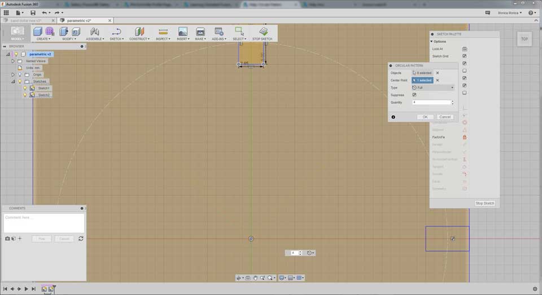This screenshot has height=295, width=542.
Task: Click the Fix/UnFix lock constraint icon
Action: click(465, 137)
